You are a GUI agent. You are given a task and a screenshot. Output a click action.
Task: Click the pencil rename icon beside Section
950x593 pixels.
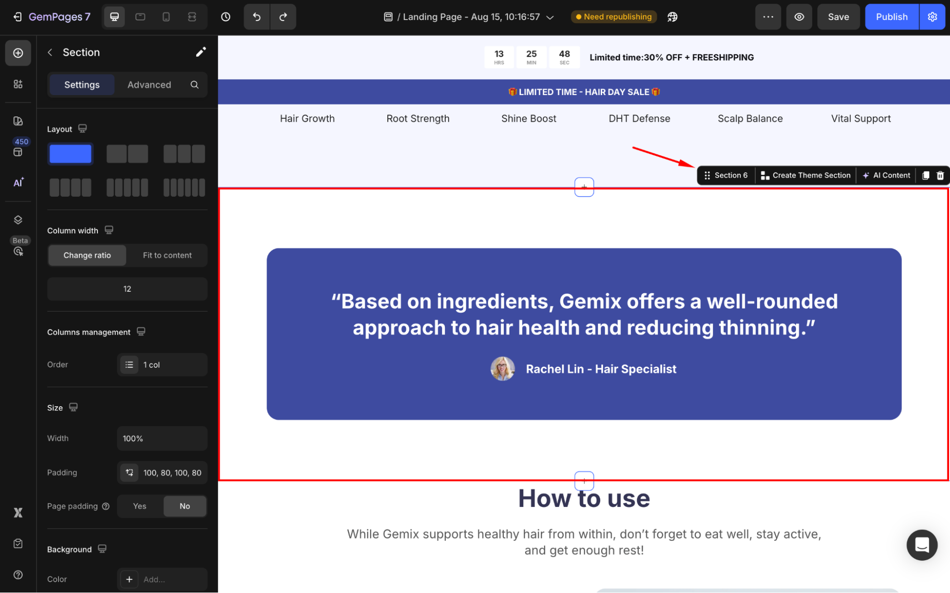pos(201,52)
